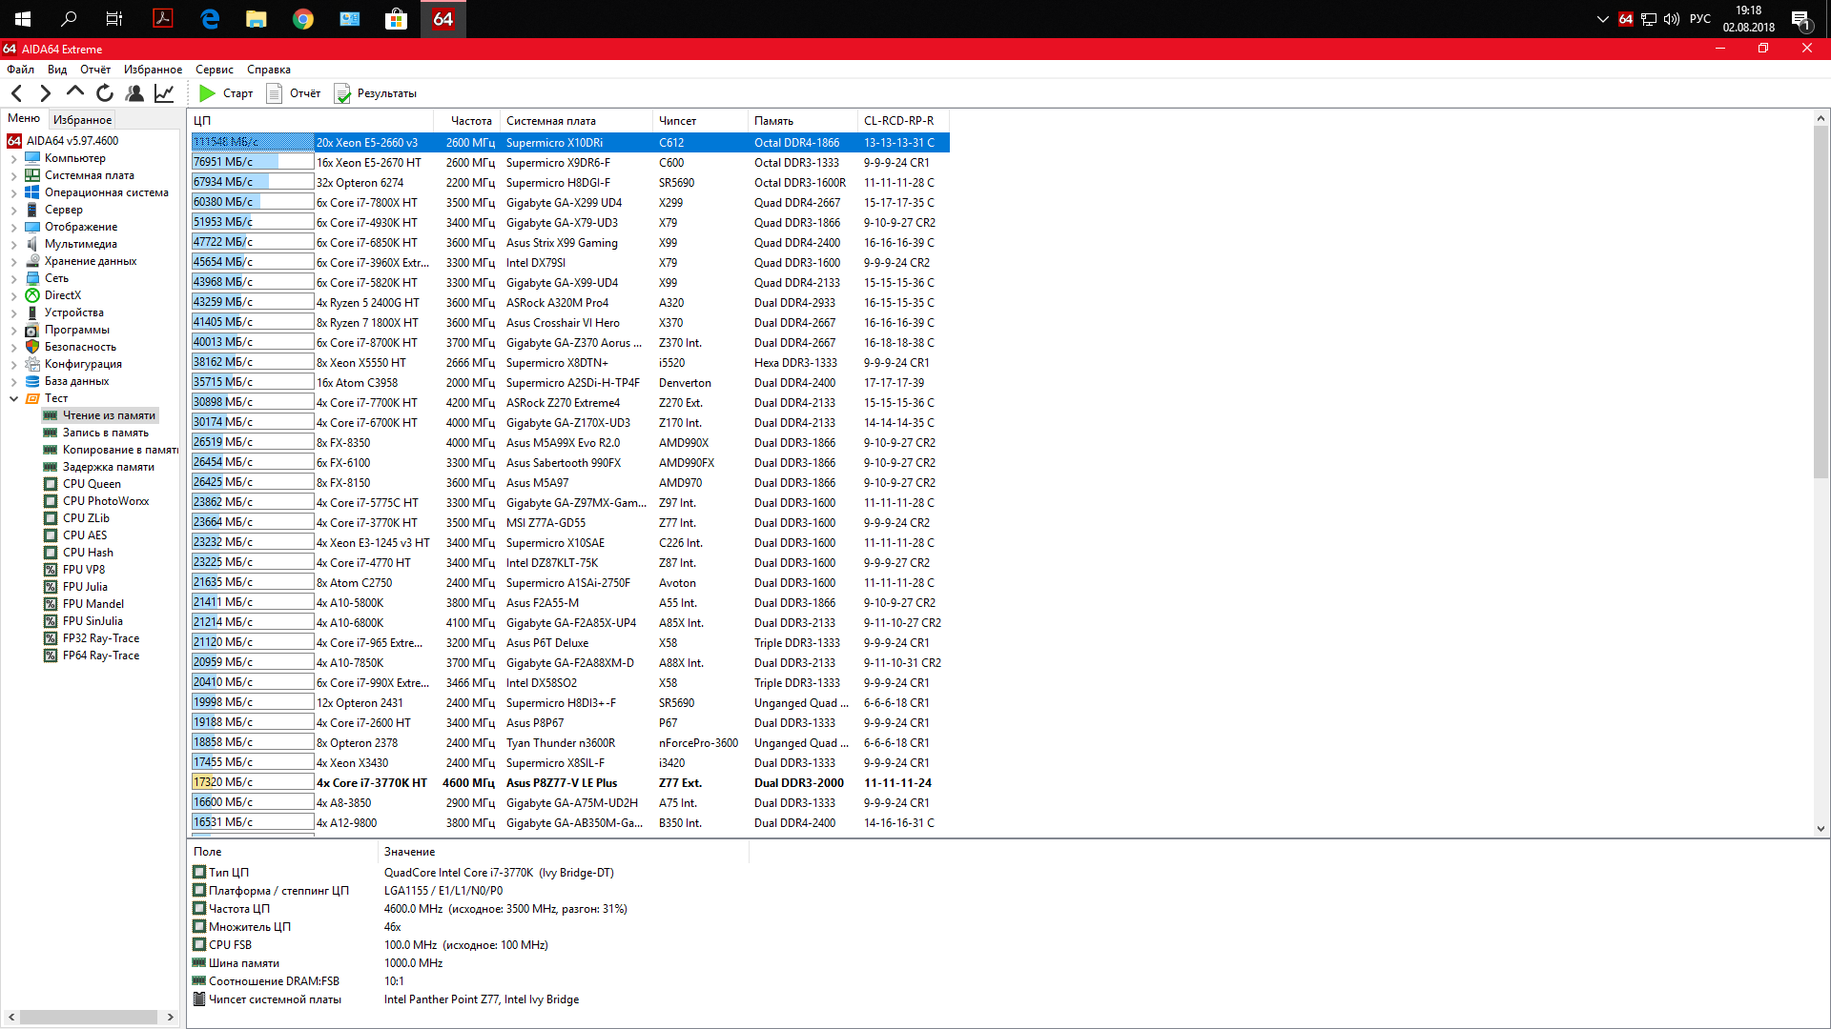Collapse the Тест tree node
This screenshot has height=1029, width=1831.
point(13,398)
